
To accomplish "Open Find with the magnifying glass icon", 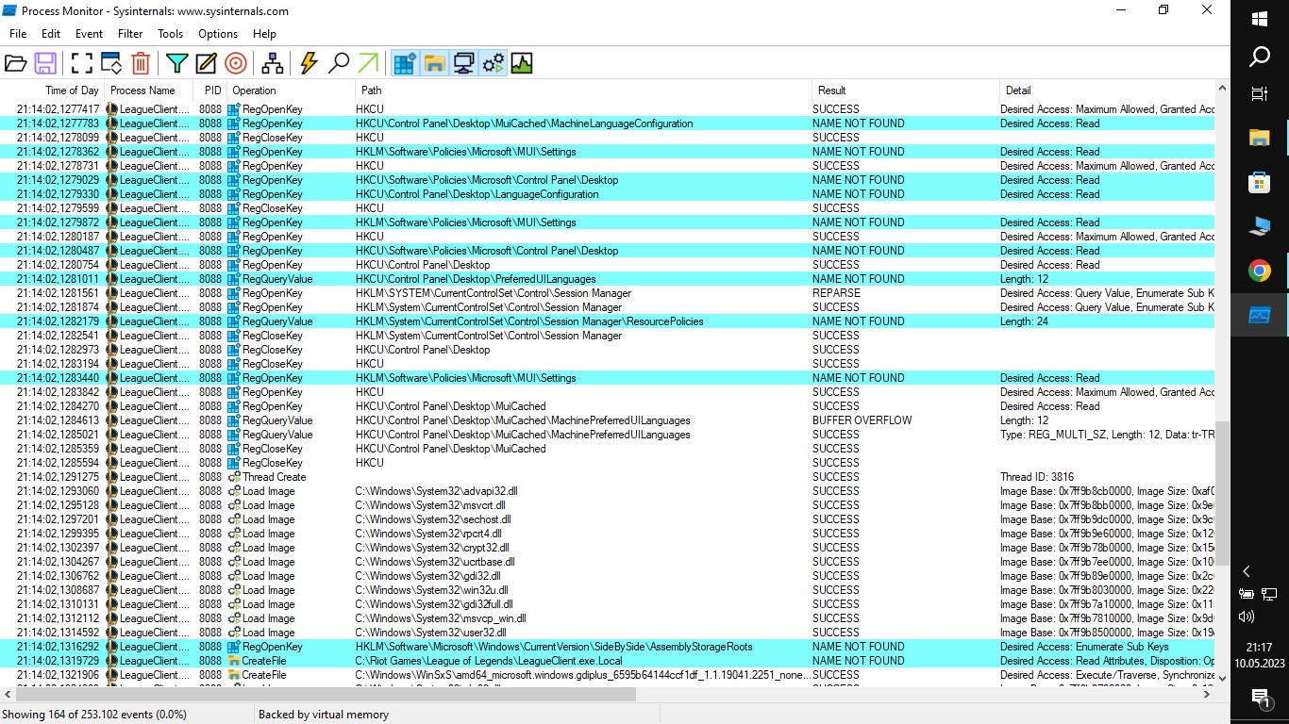I will 338,63.
